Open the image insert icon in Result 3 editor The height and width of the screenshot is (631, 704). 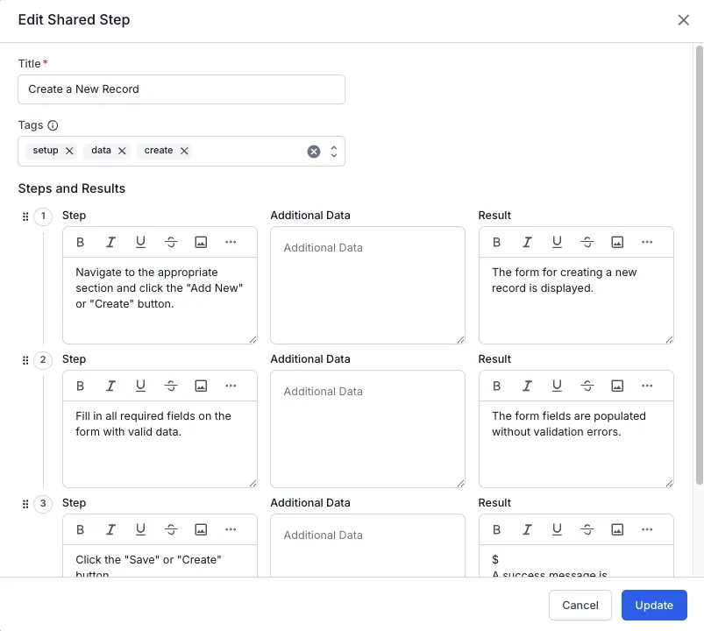[617, 529]
